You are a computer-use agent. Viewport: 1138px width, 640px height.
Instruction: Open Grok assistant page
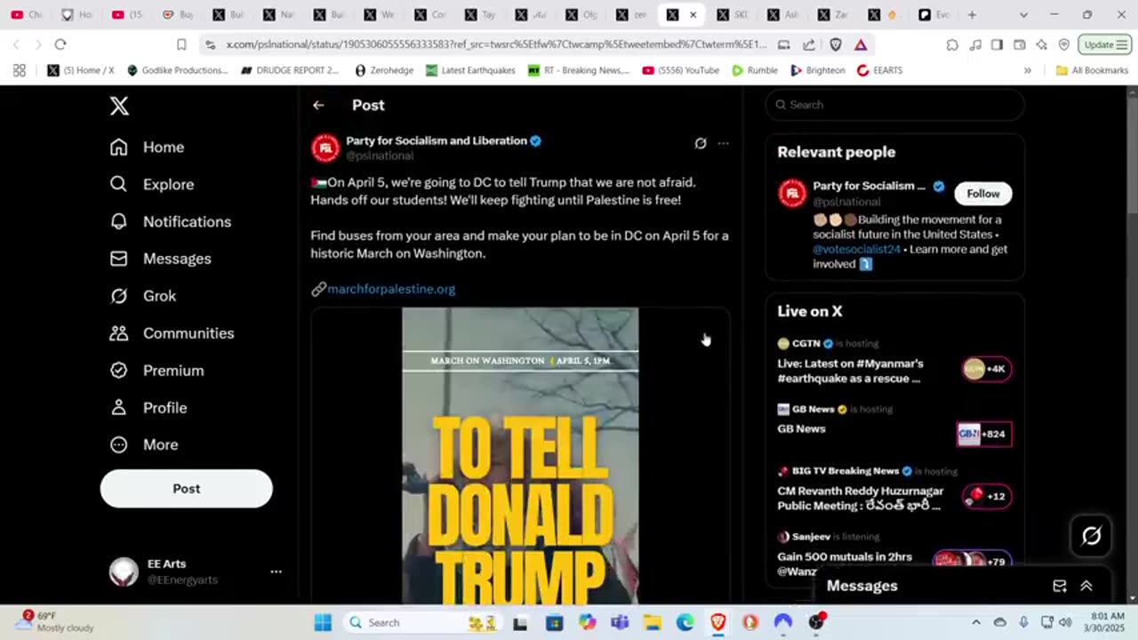(x=142, y=296)
